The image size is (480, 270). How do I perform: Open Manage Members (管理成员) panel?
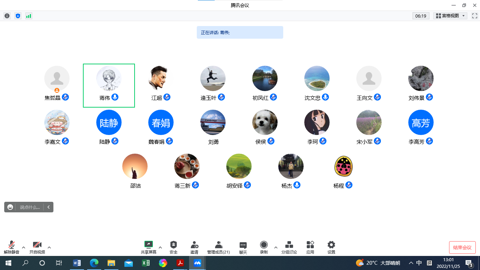[219, 245]
